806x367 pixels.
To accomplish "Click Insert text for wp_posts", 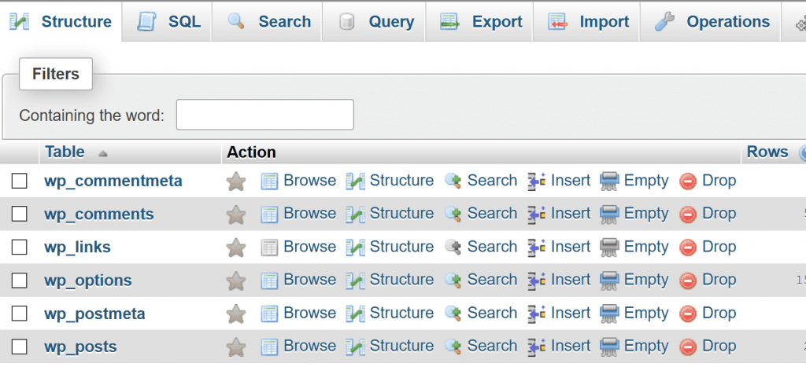I will point(571,347).
